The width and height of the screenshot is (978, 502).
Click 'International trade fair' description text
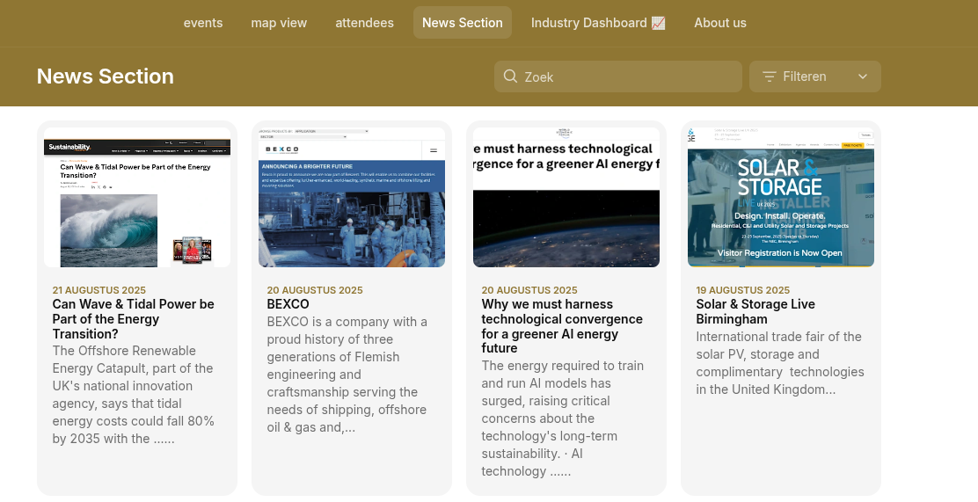(780, 363)
